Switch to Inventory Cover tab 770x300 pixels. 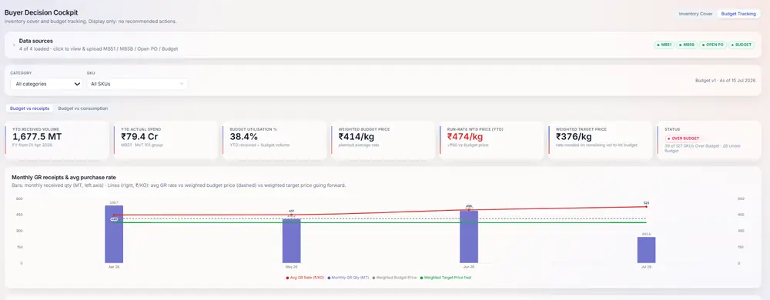point(695,14)
